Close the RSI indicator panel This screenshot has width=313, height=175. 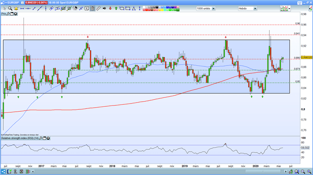click(48, 138)
